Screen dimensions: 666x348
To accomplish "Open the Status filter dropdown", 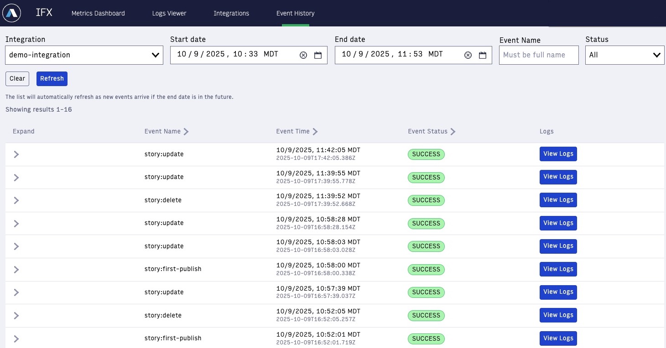I will 624,55.
